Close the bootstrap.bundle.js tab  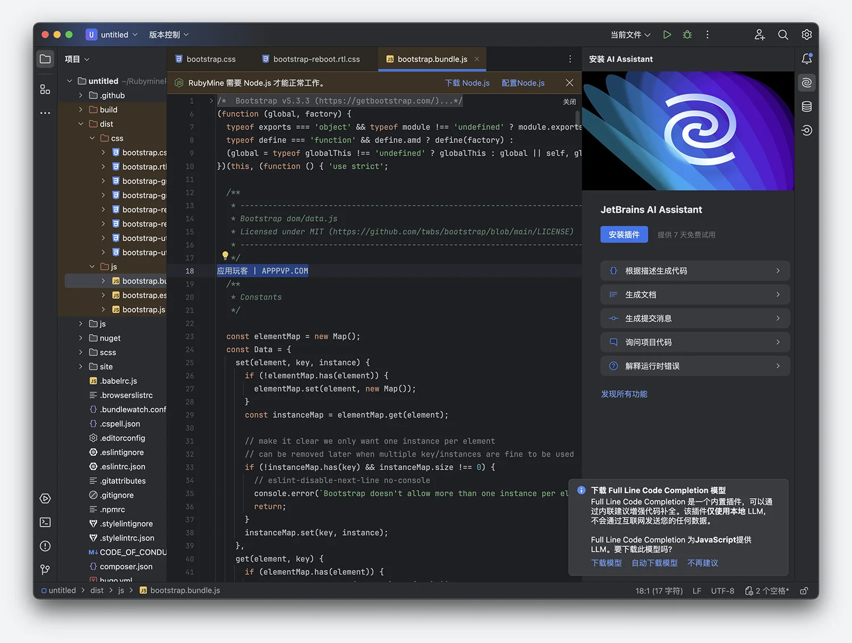click(477, 59)
